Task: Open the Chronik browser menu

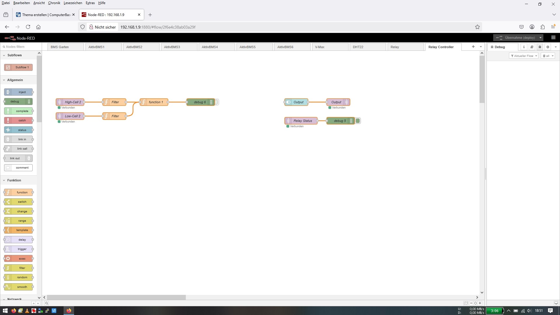Action: [x=54, y=3]
